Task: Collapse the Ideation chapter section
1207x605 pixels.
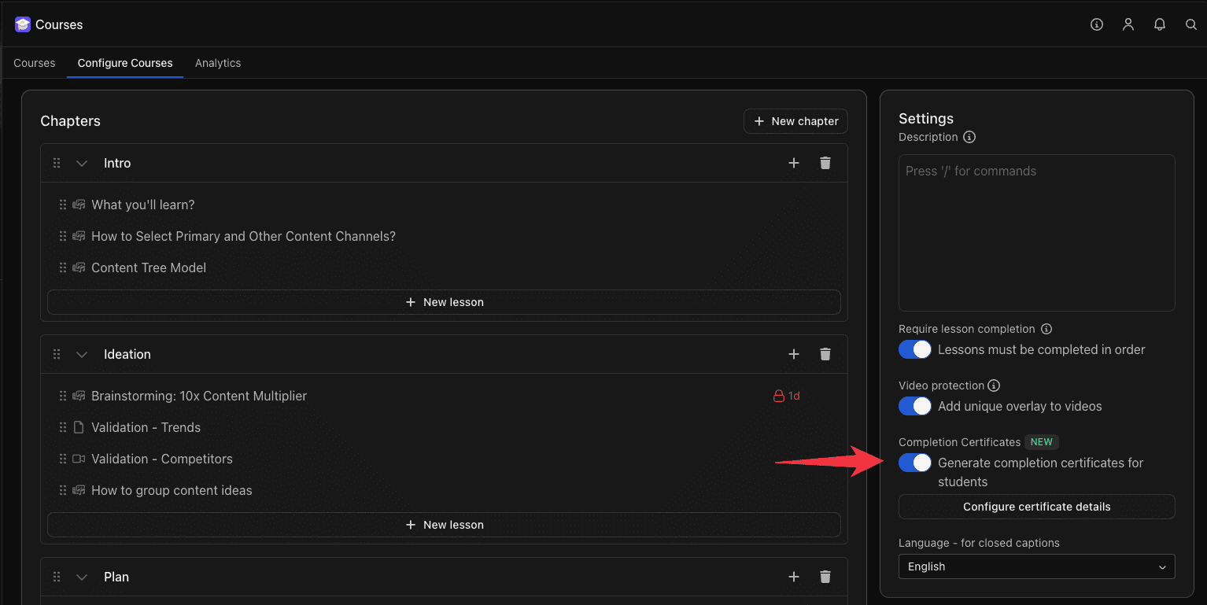Action: (x=81, y=354)
